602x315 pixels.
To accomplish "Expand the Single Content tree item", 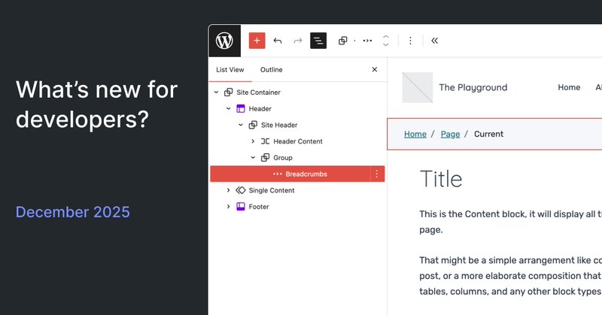I will [x=229, y=190].
